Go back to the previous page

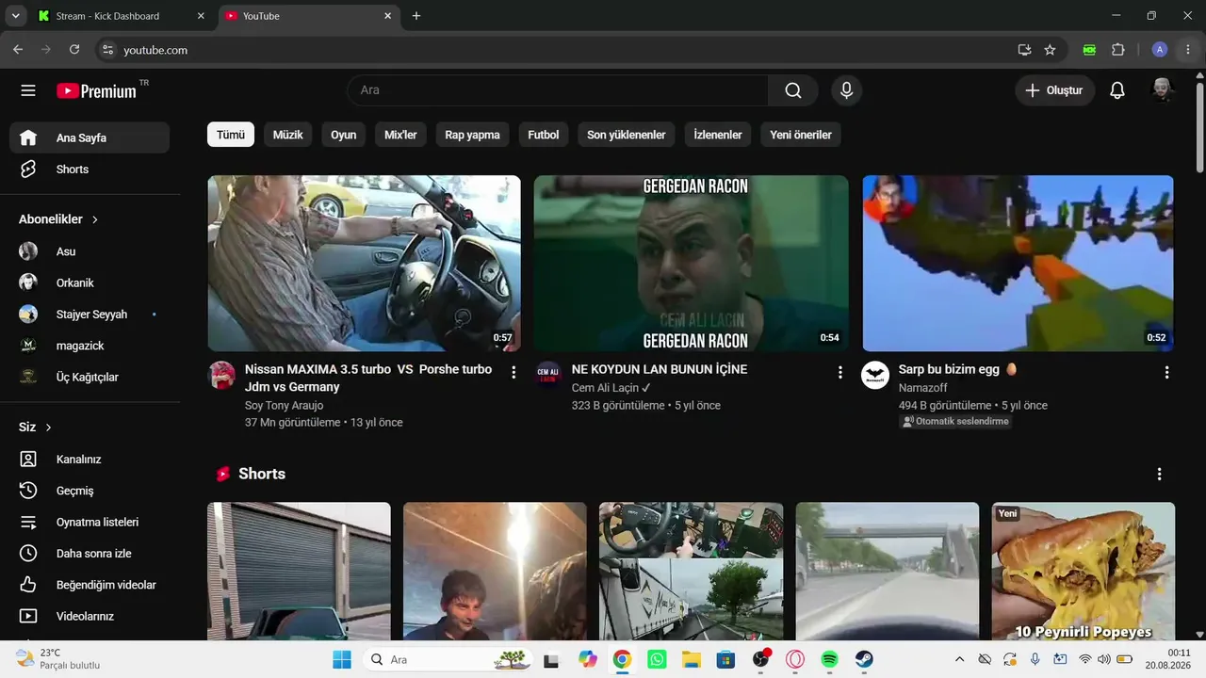click(x=18, y=50)
